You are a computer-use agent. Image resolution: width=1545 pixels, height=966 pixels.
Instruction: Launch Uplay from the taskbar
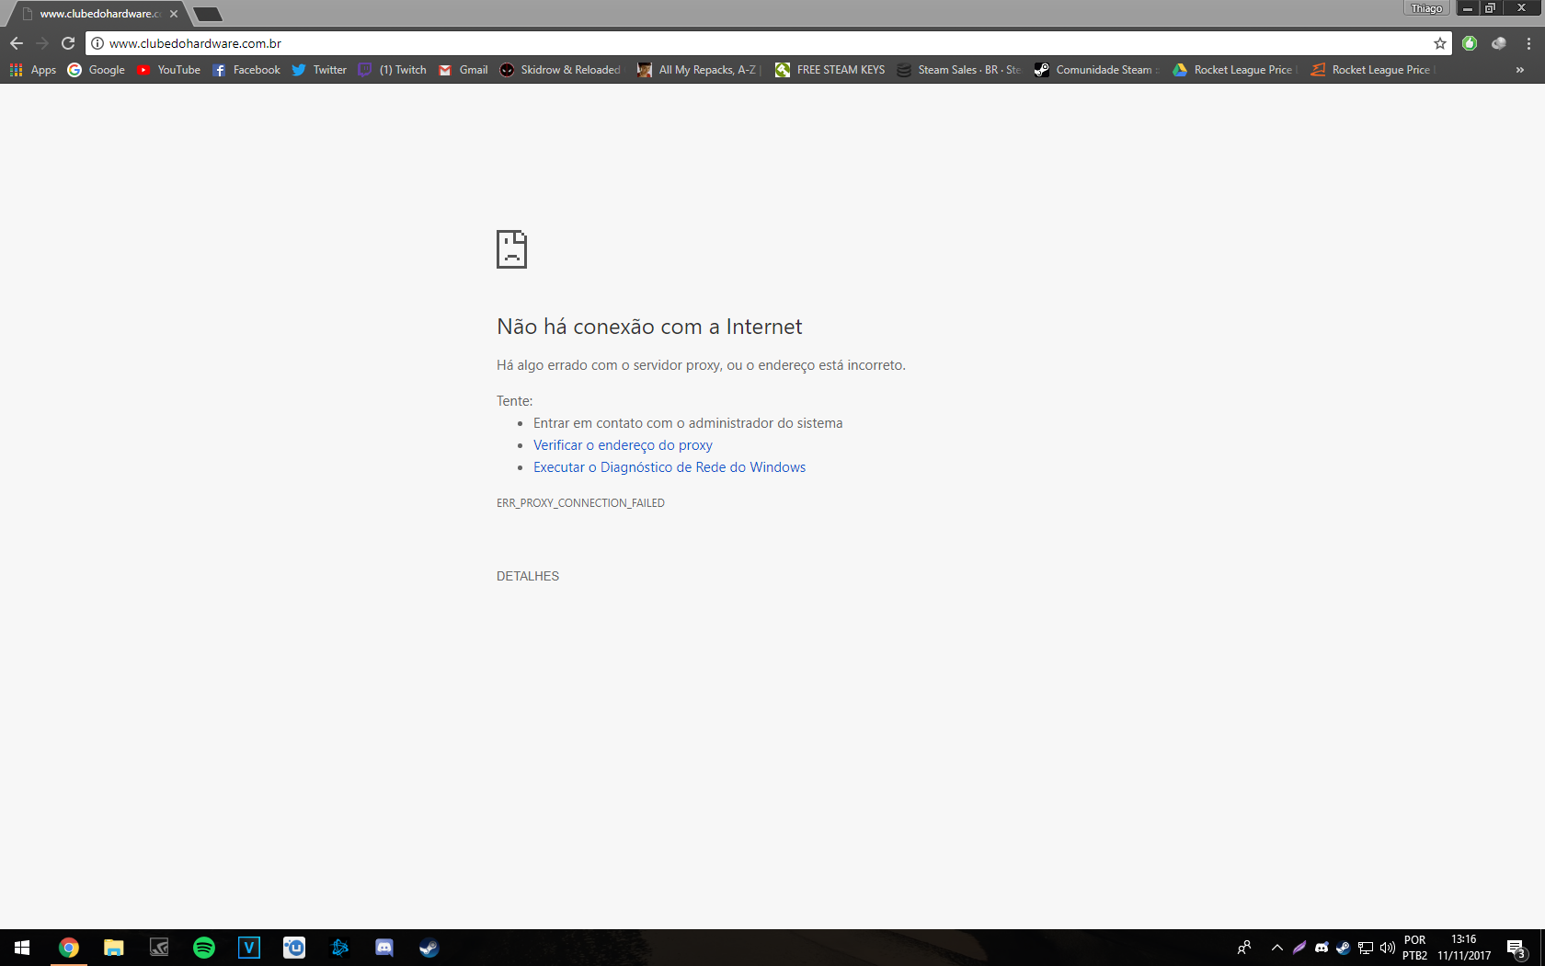click(x=294, y=948)
